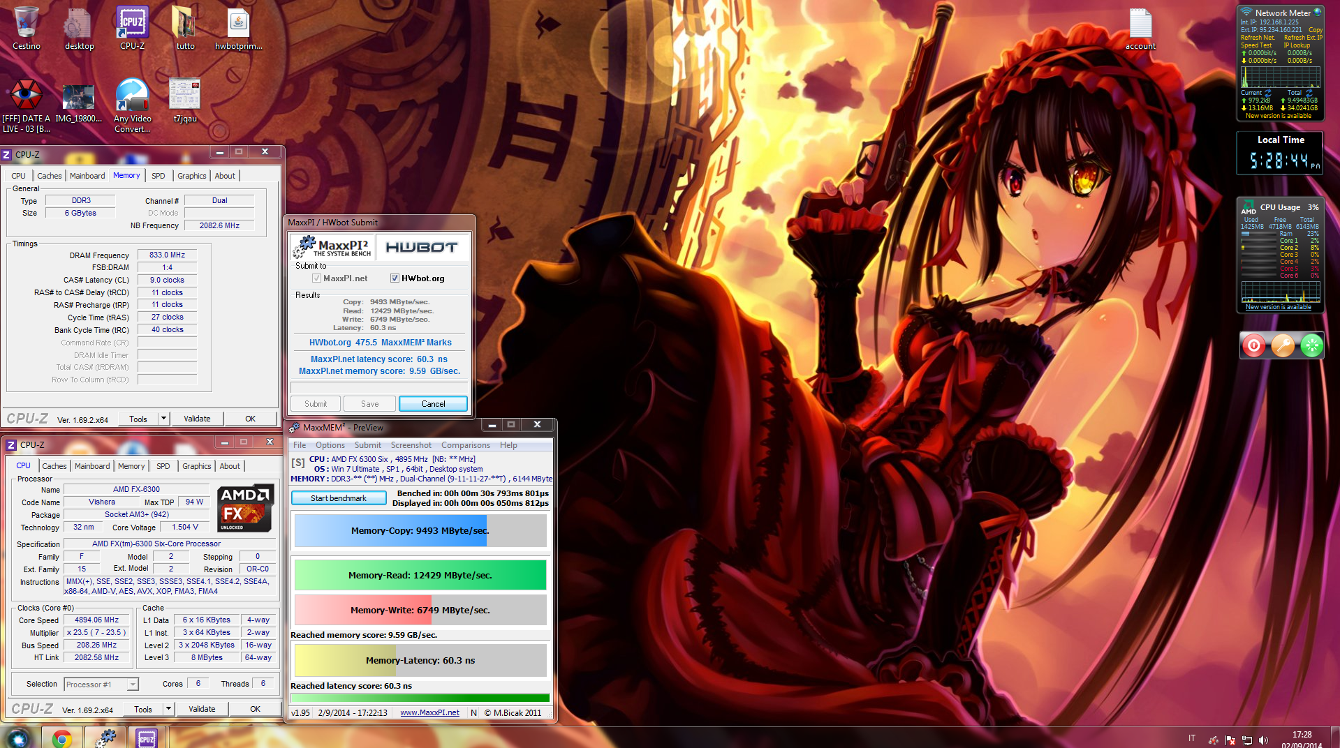Open the volume tray icon
This screenshot has height=748, width=1340.
[x=1263, y=740]
